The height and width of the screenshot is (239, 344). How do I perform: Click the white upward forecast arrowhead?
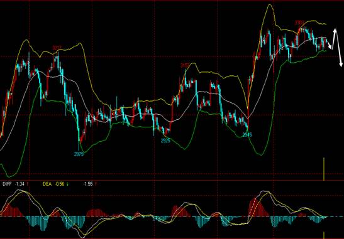(335, 31)
